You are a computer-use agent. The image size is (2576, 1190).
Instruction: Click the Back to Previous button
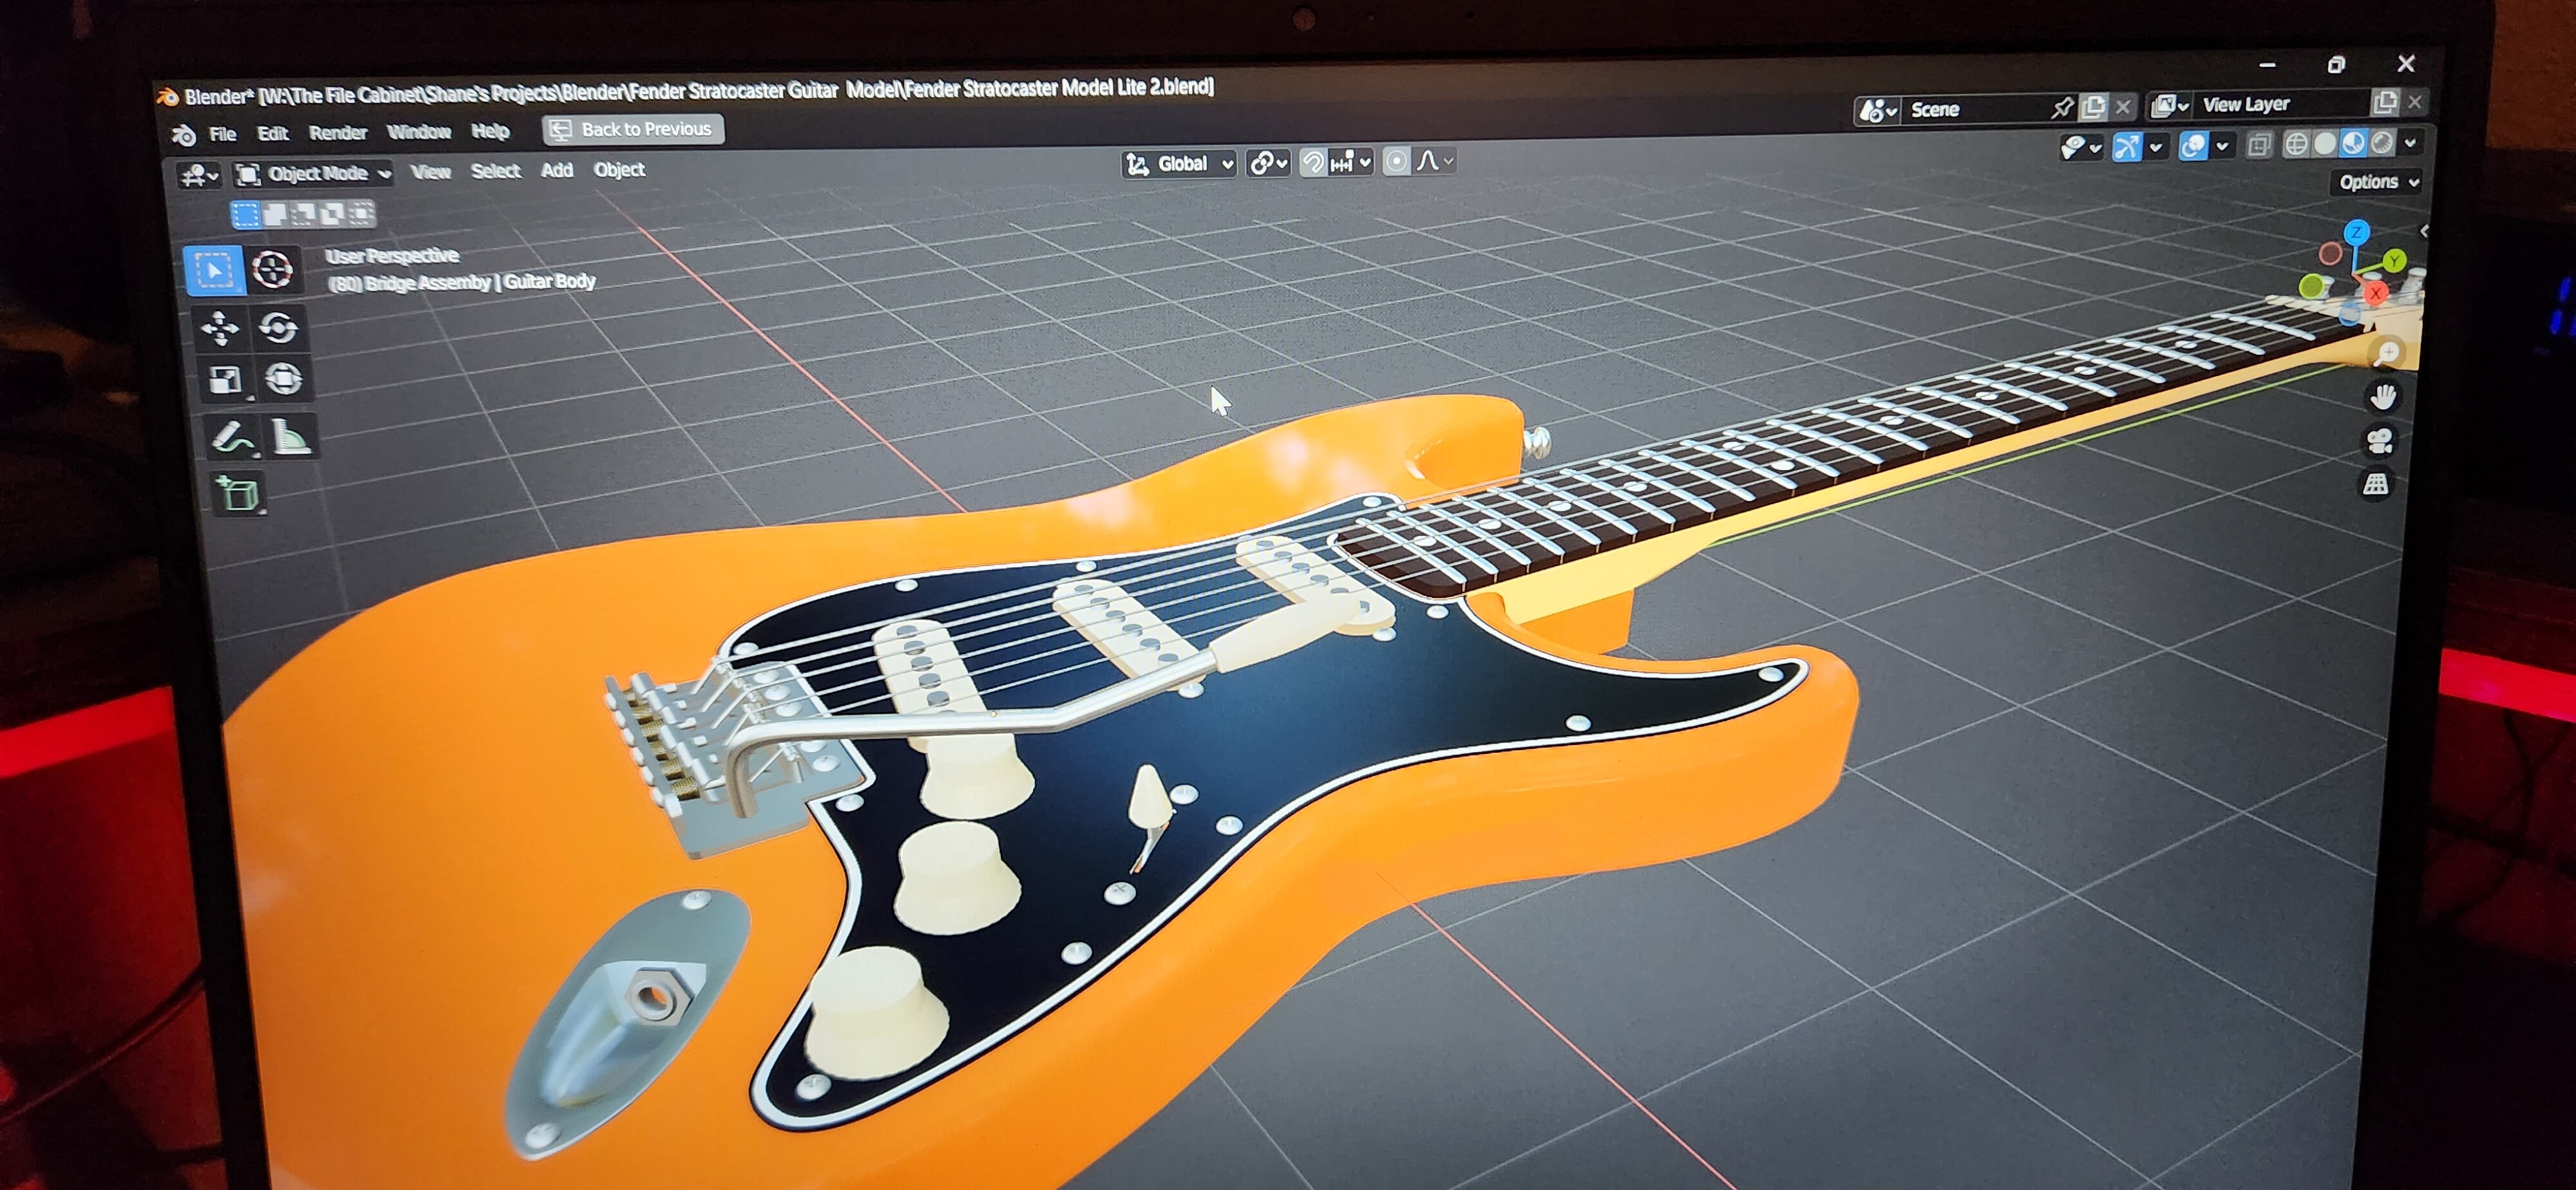point(633,129)
